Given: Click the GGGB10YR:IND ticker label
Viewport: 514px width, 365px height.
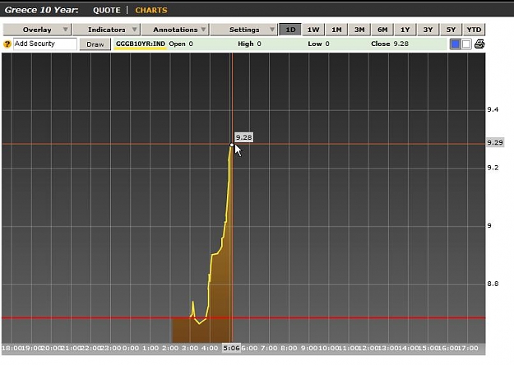Looking at the screenshot, I should point(141,44).
